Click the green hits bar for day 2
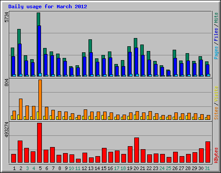221x173 pixels. (19, 36)
